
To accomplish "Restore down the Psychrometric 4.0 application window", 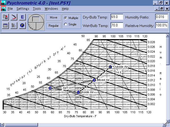I will point(161,3).
